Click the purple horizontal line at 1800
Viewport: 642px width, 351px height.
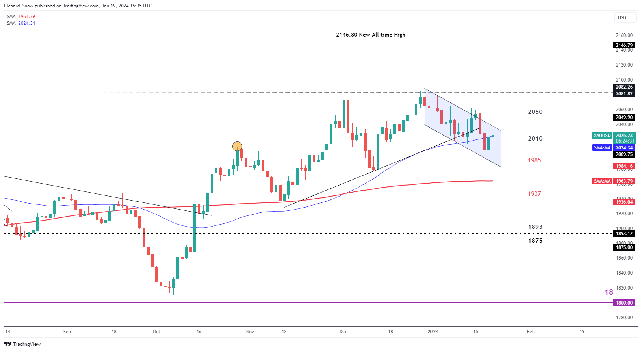(308, 303)
